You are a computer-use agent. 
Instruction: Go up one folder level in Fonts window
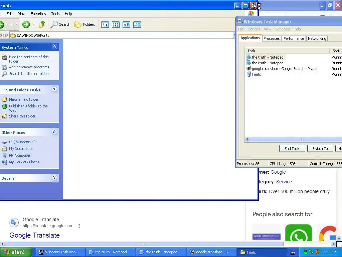[42, 24]
